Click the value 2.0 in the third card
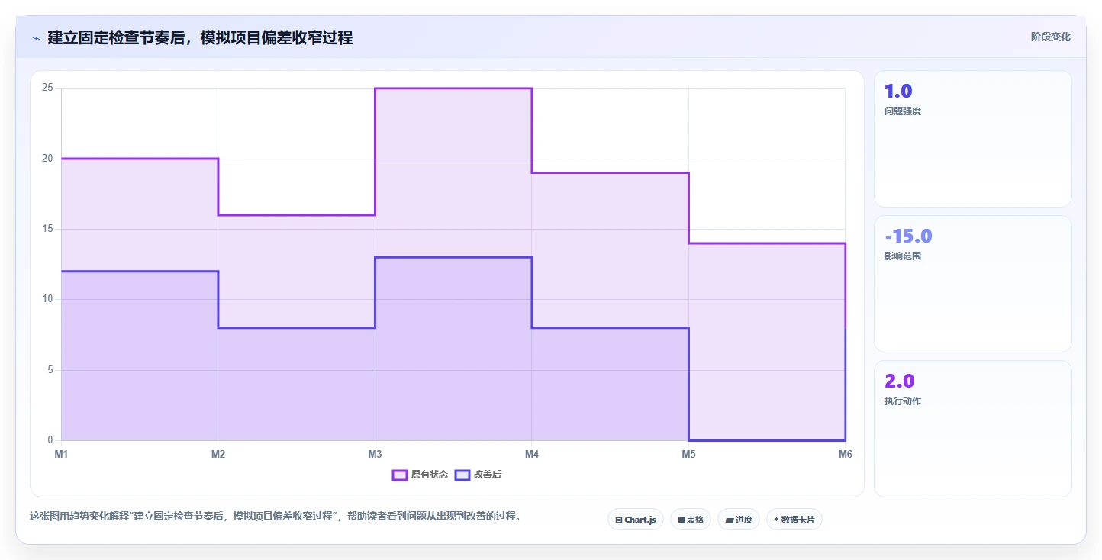The width and height of the screenshot is (1102, 560). point(899,381)
